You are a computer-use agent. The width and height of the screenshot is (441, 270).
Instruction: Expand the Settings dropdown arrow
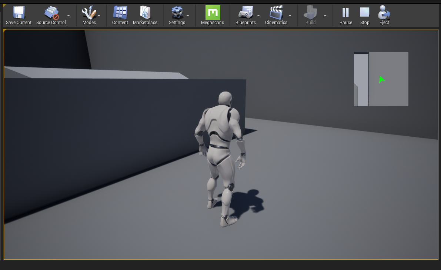188,16
